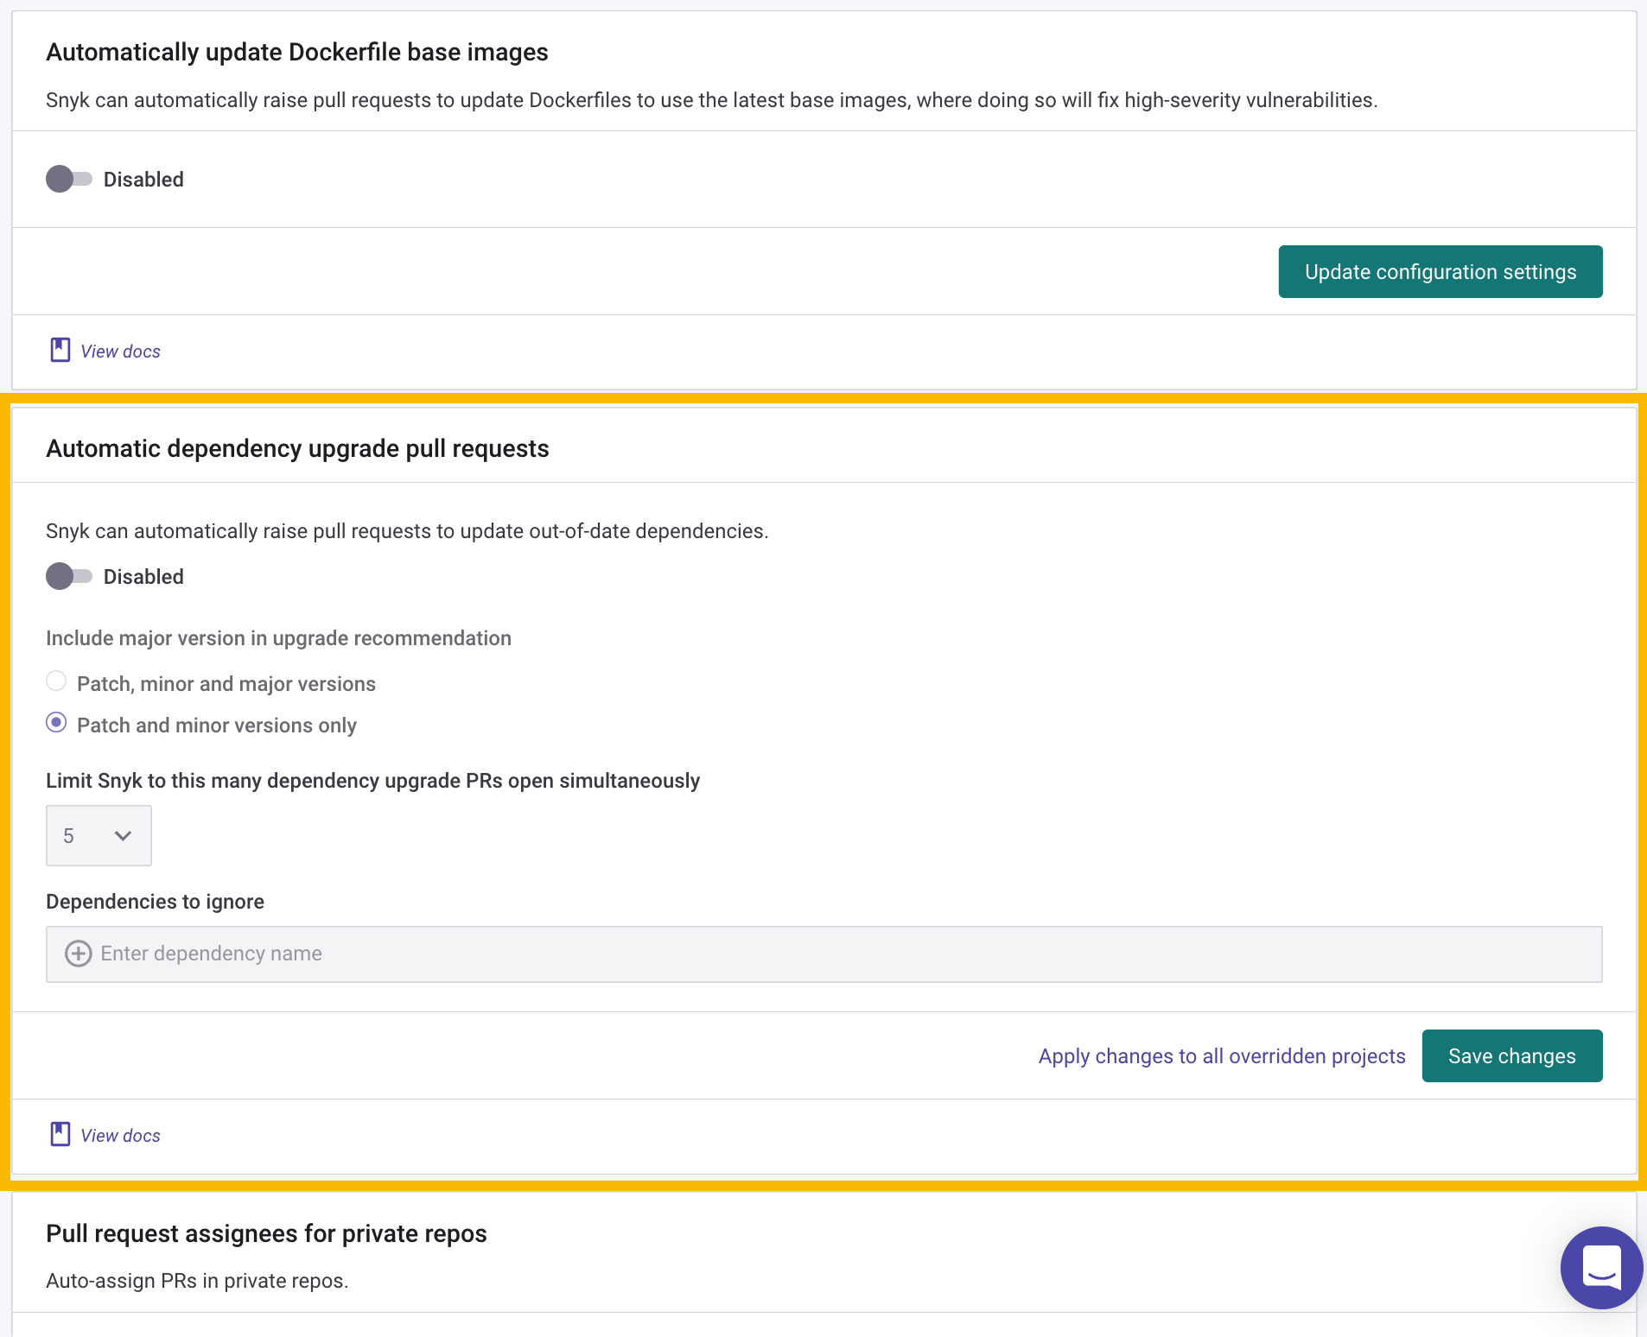Click the plus icon in dependencies field
Image resolution: width=1647 pixels, height=1337 pixels.
click(79, 954)
